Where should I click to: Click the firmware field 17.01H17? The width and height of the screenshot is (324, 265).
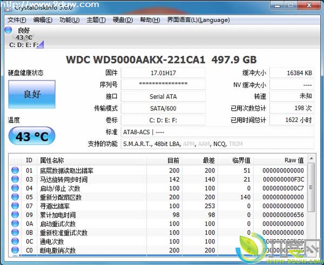(163, 73)
